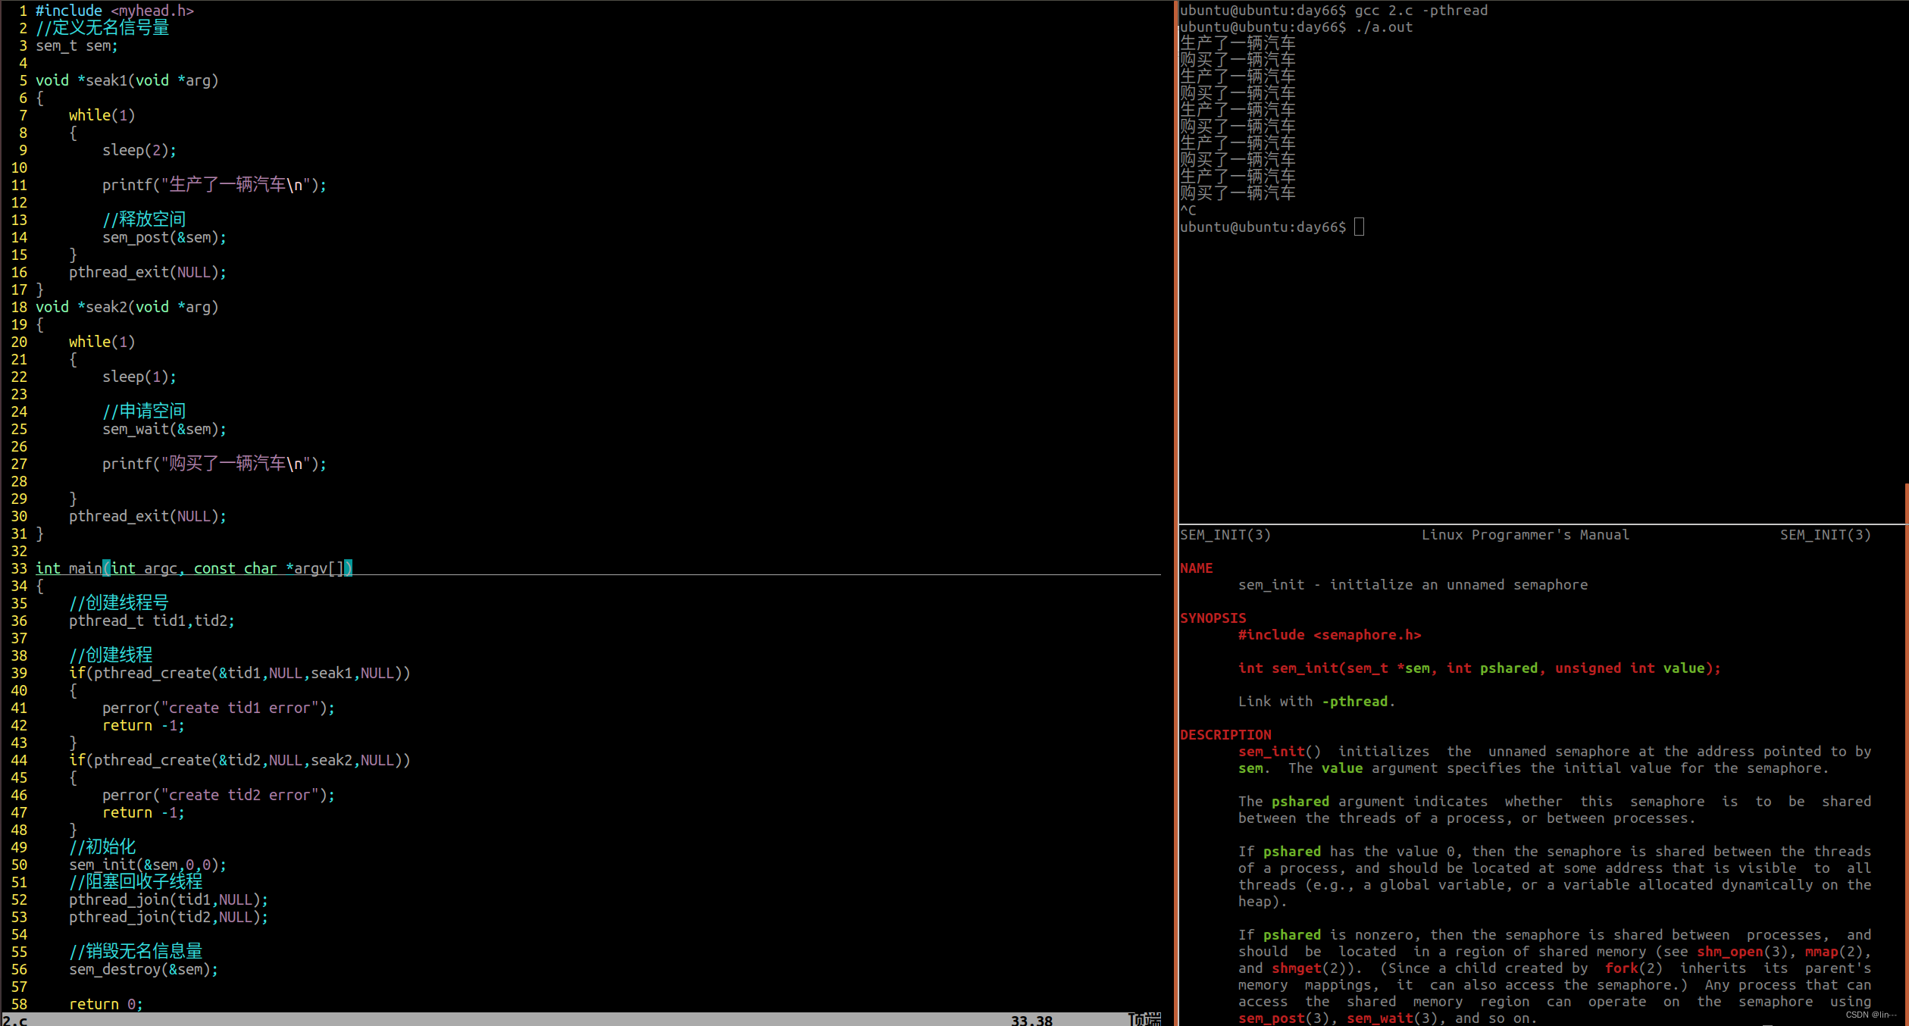Click the void *seak2 function definition
The width and height of the screenshot is (1909, 1026).
(x=127, y=307)
